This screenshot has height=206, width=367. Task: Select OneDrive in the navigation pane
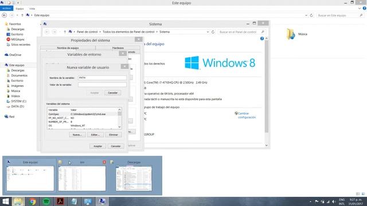coord(15,55)
